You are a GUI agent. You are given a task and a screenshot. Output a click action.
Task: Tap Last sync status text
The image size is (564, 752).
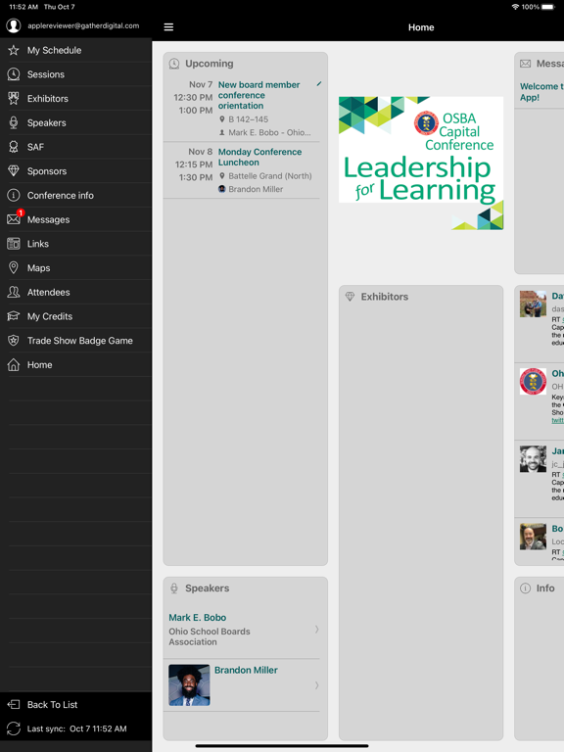click(x=76, y=728)
